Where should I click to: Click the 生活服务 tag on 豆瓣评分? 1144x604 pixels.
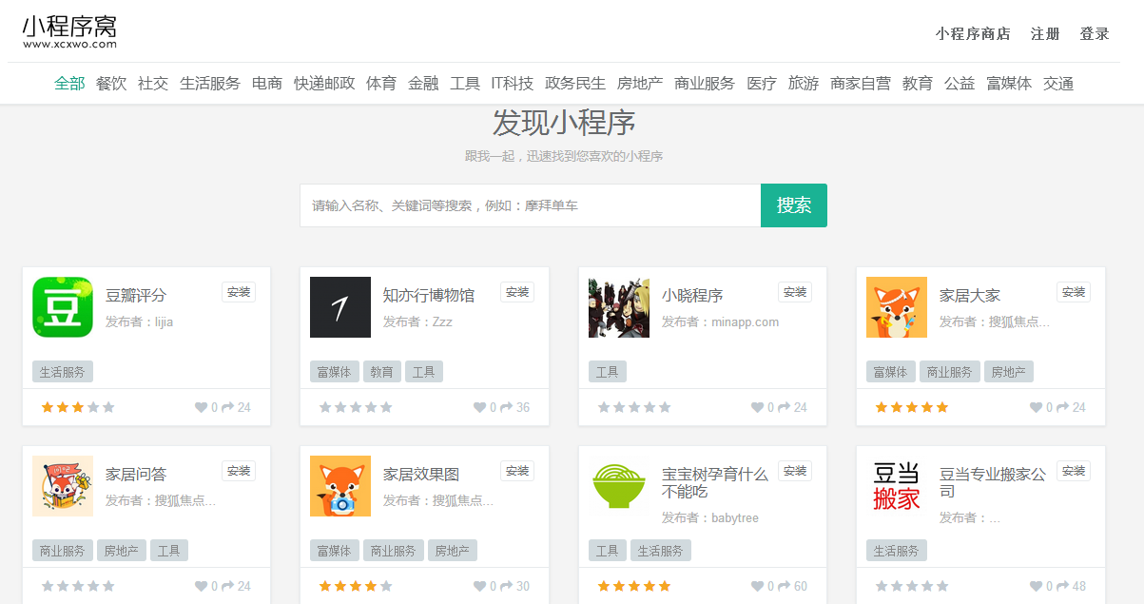[63, 372]
